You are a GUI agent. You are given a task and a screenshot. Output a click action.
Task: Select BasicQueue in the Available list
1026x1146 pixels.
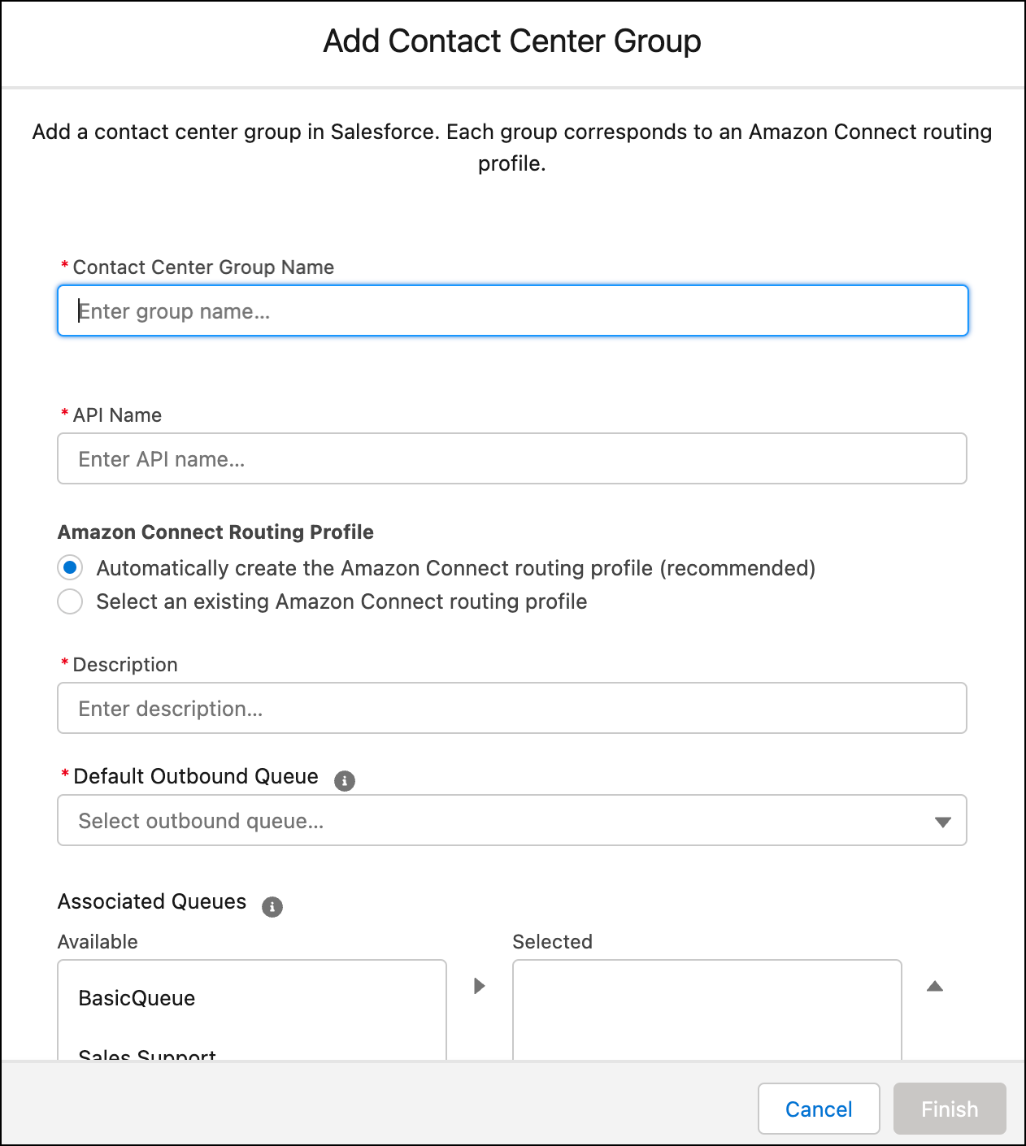coord(252,998)
